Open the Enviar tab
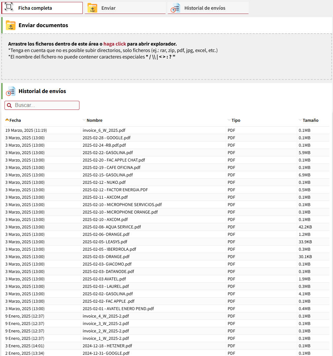The image size is (333, 356). tap(125, 8)
